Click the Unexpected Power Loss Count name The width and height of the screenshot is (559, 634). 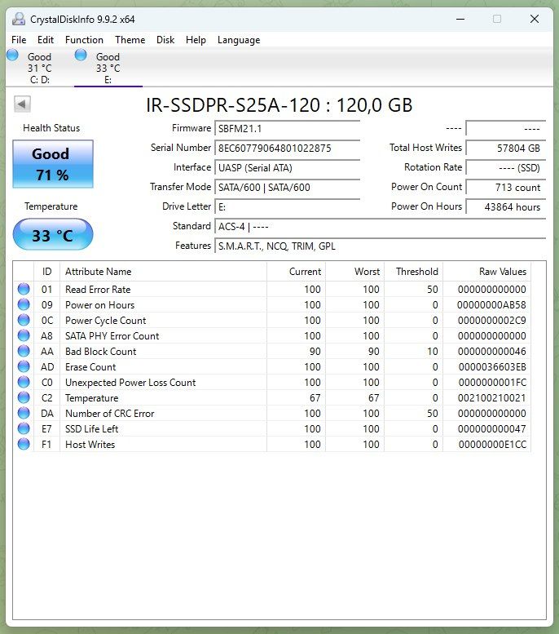click(x=130, y=383)
